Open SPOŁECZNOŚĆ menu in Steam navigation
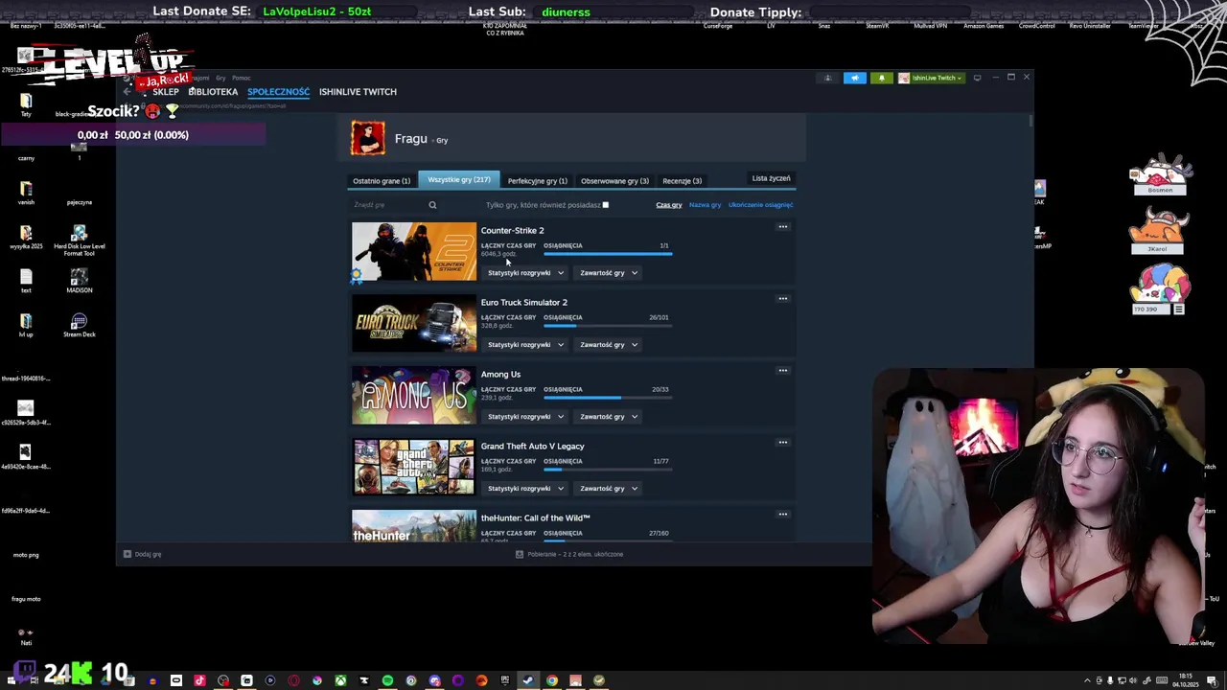The height and width of the screenshot is (690, 1227). point(278,92)
